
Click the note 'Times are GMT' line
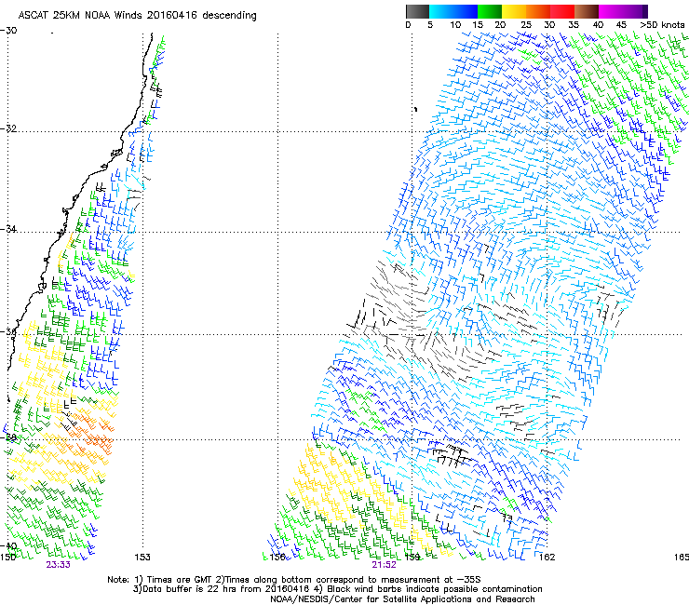point(293,580)
